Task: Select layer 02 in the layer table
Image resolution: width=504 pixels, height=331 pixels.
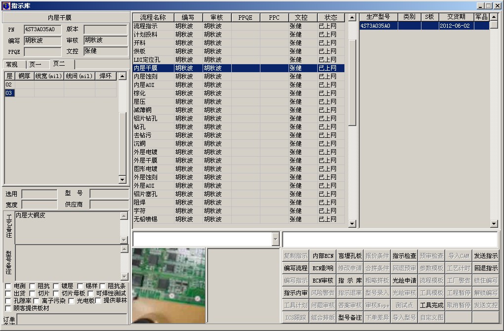Action: (x=60, y=84)
